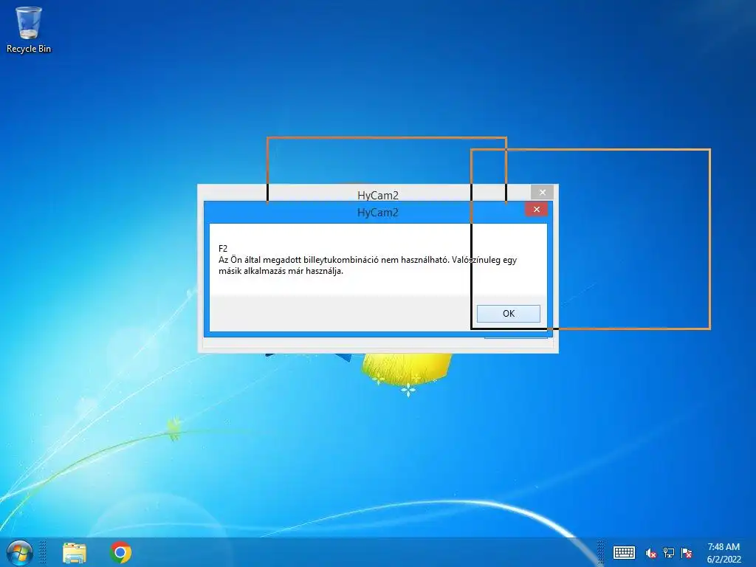The image size is (756, 567).
Task: Click the background HyCam2 window title text
Action: coord(378,195)
